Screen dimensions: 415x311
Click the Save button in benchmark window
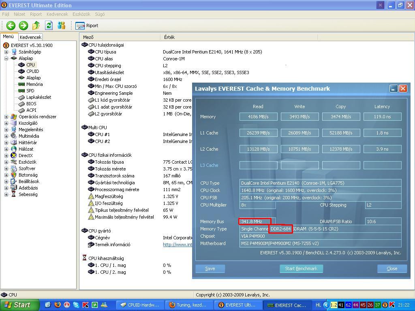click(210, 269)
